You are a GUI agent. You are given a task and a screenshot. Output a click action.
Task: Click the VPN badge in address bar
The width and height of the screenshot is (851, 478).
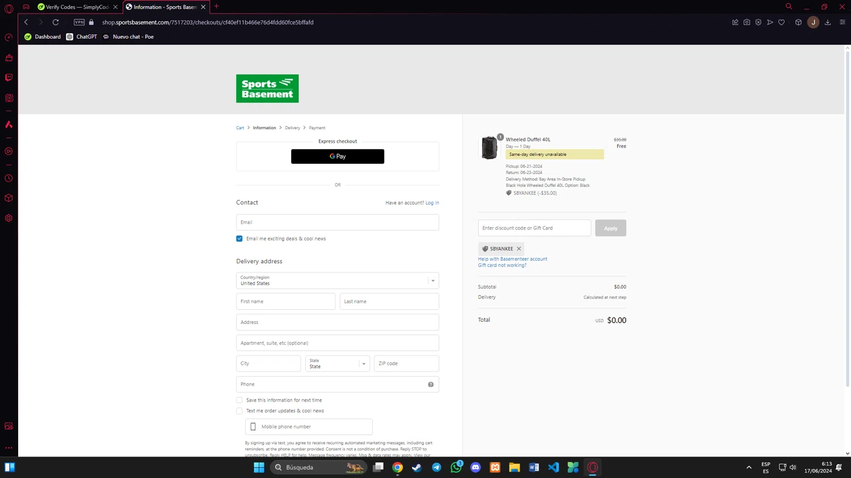(x=79, y=22)
